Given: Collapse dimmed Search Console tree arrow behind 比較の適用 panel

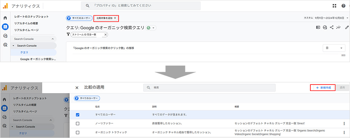Looking at the screenshot, I should point(12,127).
